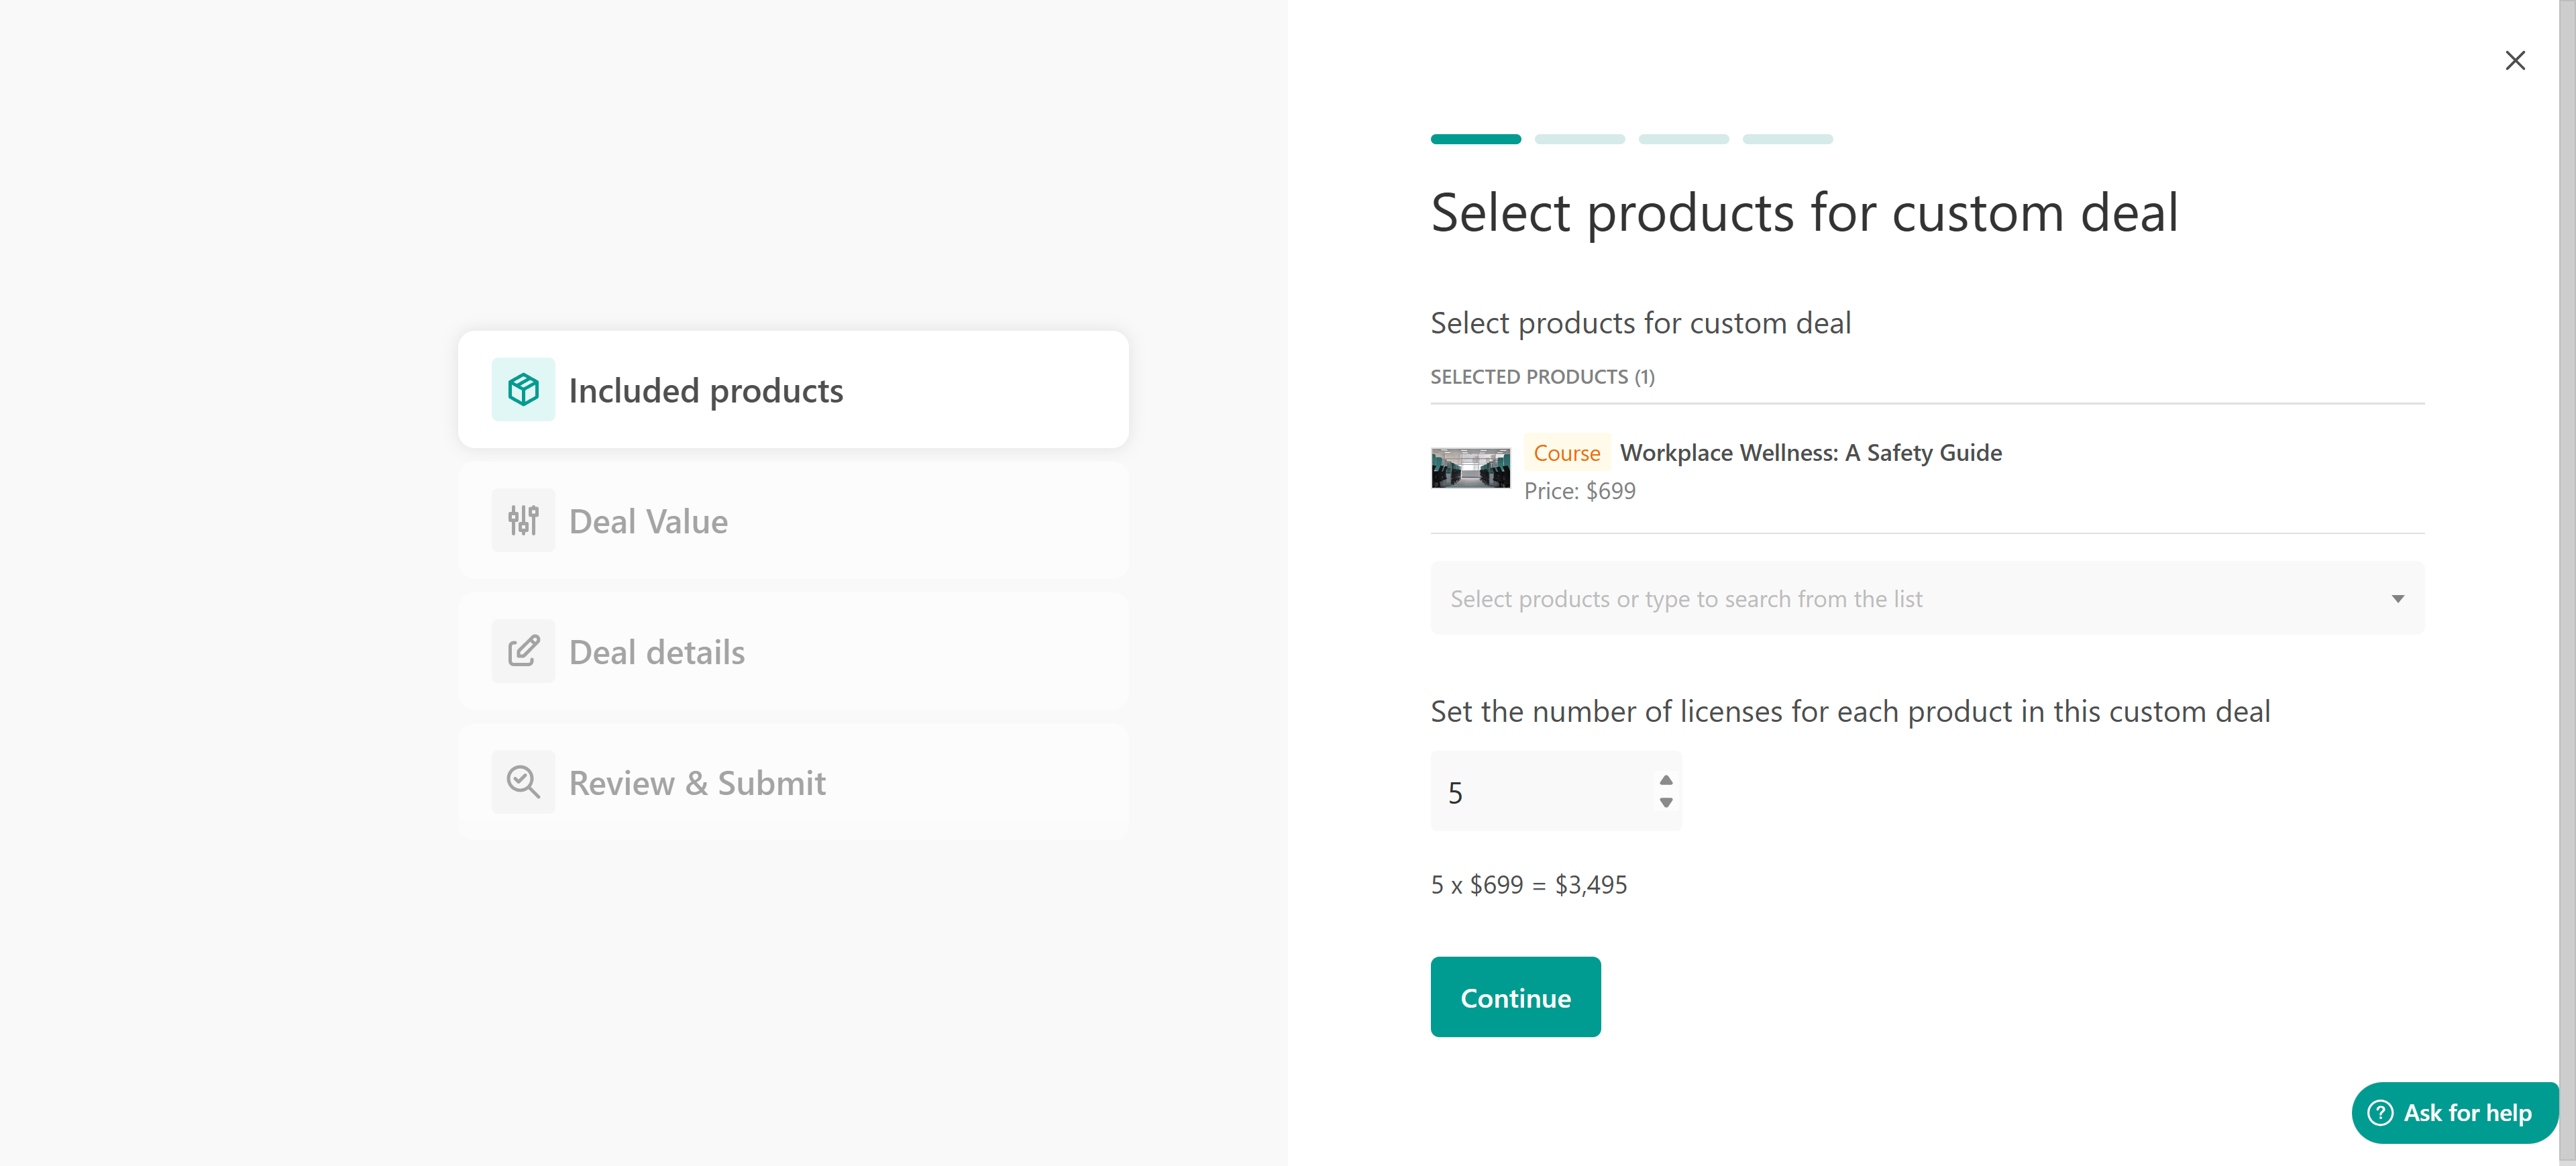Click the second progress bar segment
Viewport: 2576px width, 1166px height.
point(1579,139)
